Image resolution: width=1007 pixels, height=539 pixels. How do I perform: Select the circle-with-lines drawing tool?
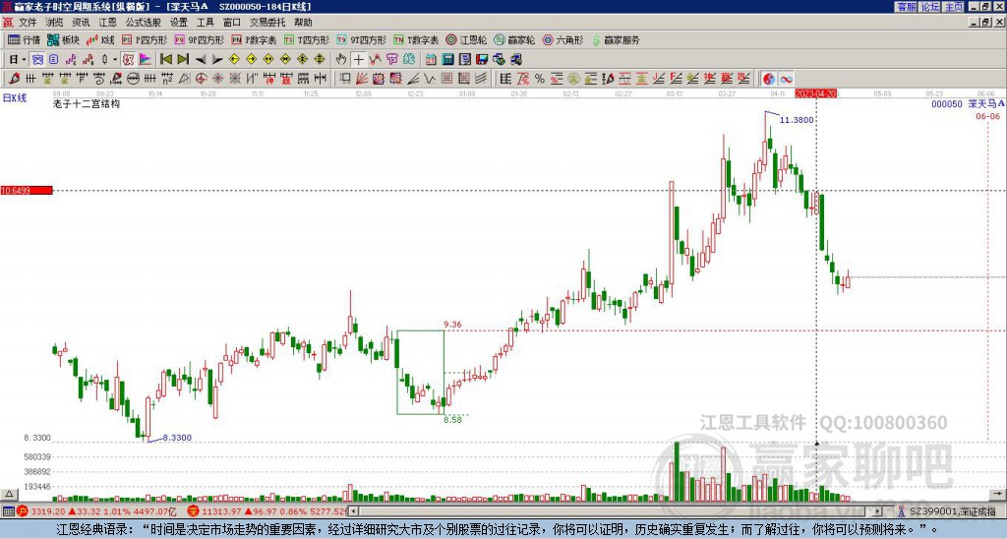133,79
